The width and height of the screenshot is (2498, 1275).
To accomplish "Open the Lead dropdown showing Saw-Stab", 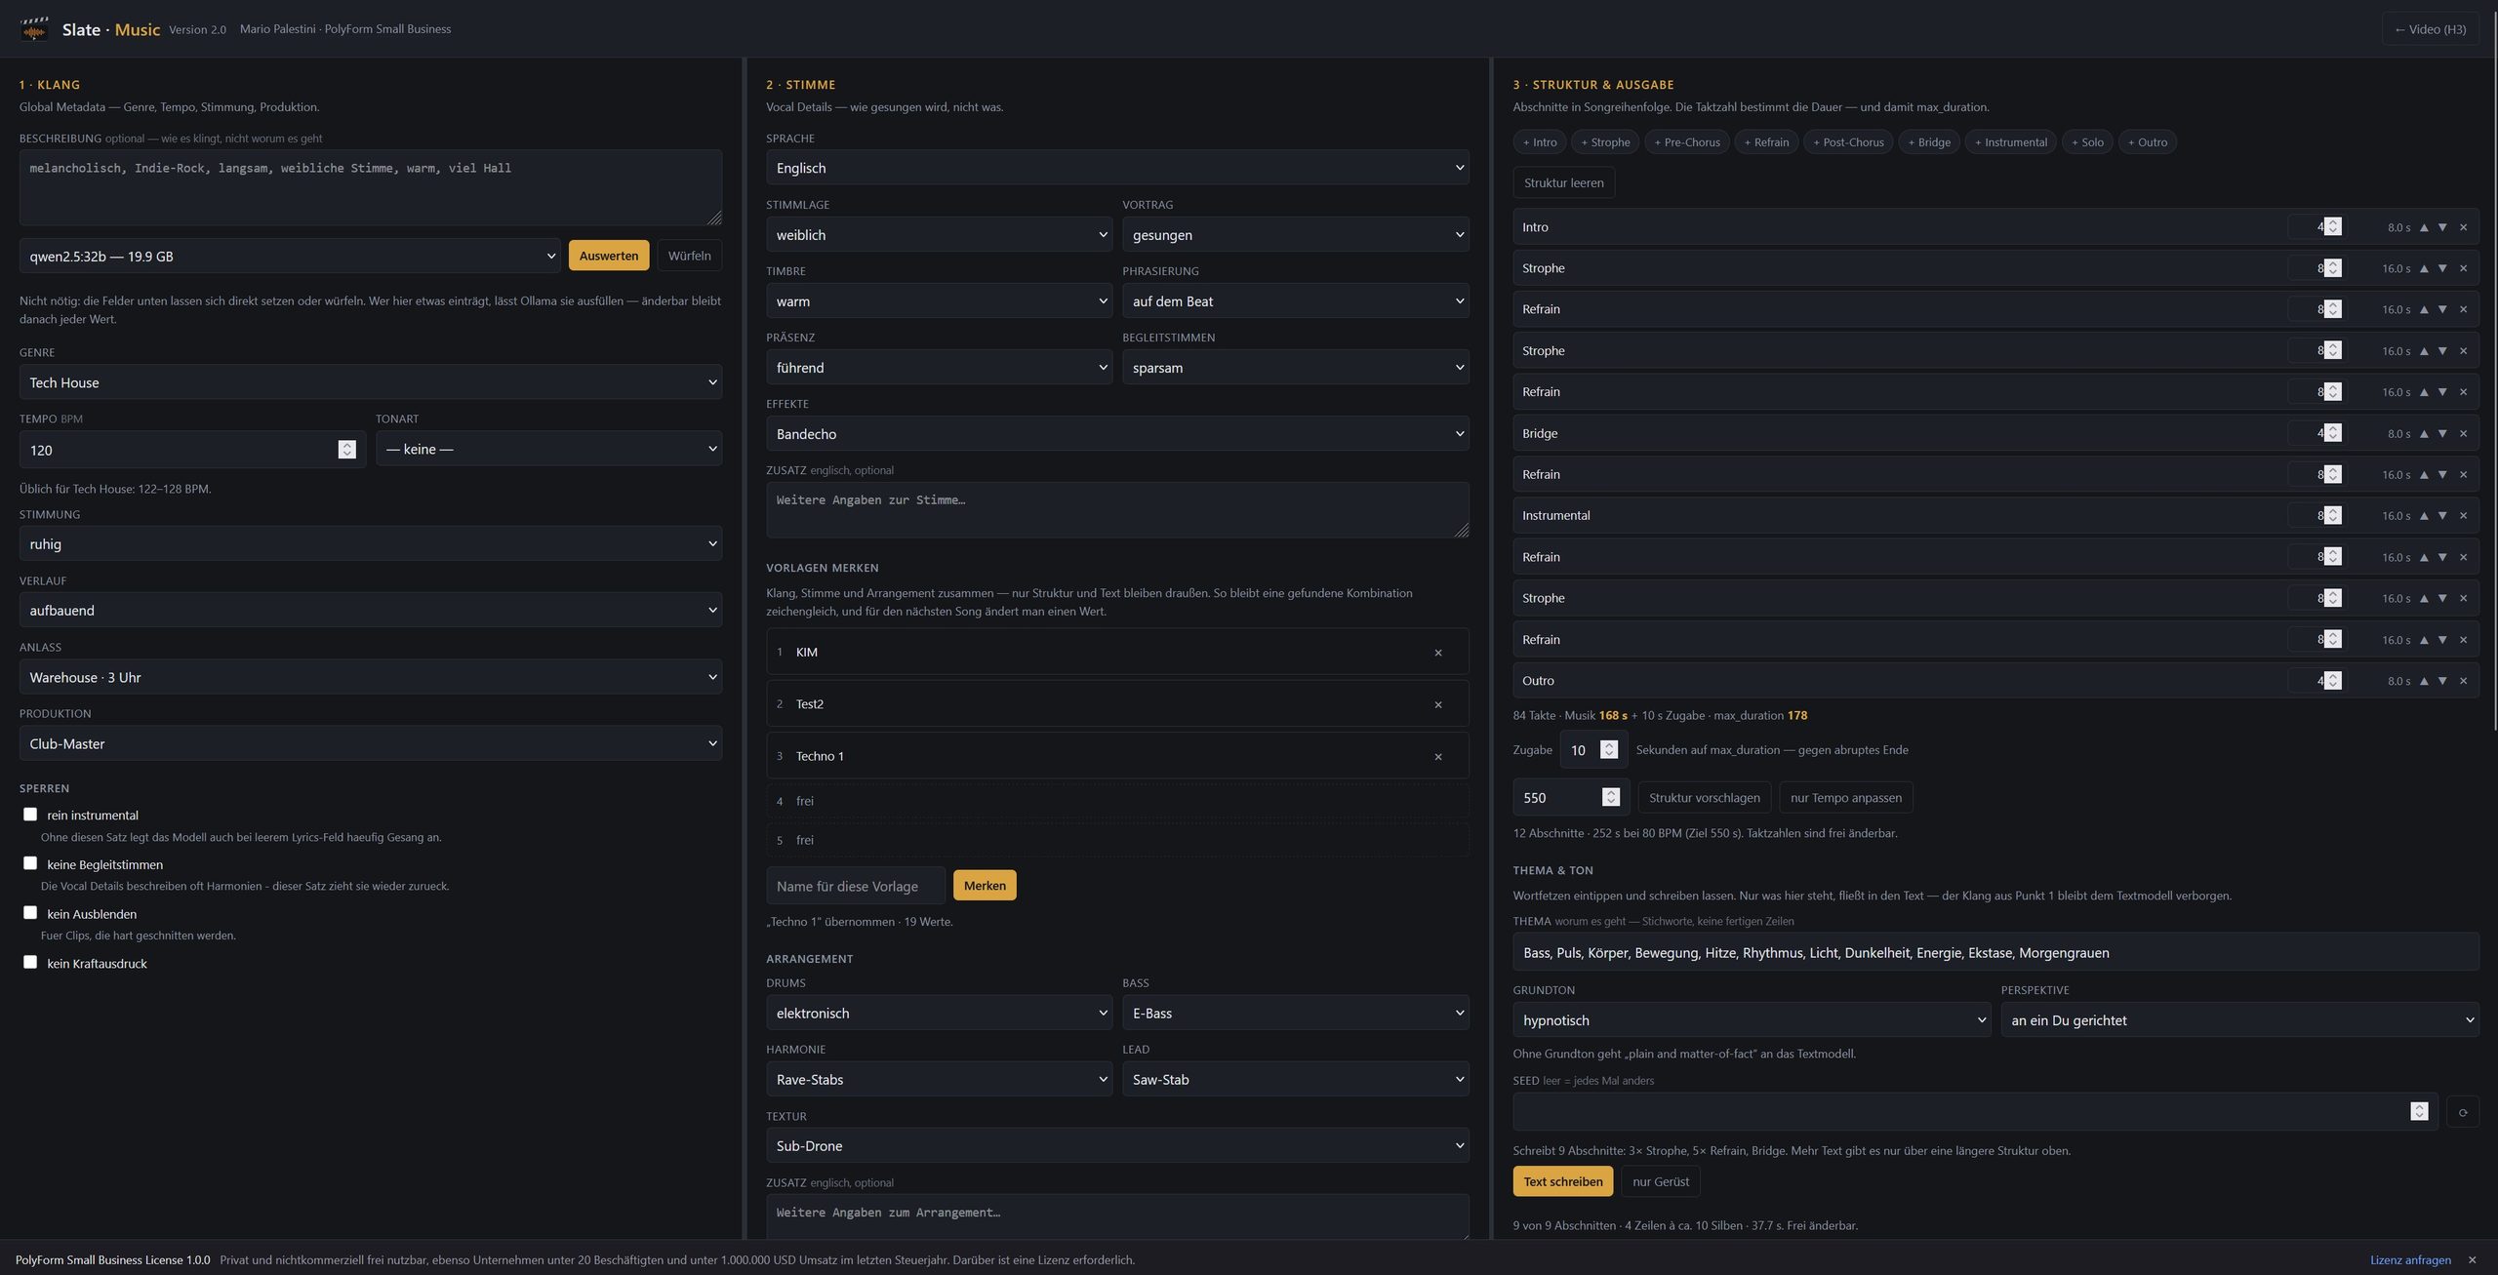I will 1296,1080.
